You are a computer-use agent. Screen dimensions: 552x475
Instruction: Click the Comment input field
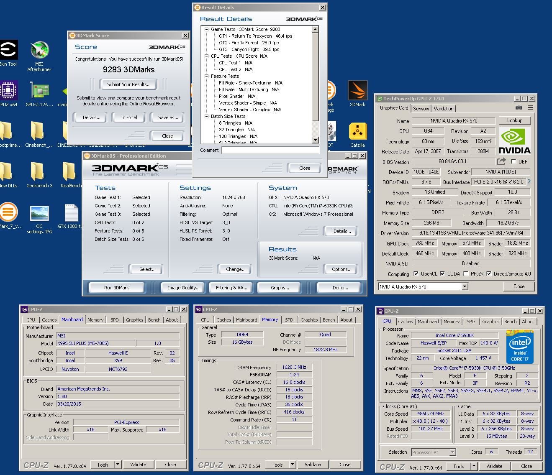[270, 150]
